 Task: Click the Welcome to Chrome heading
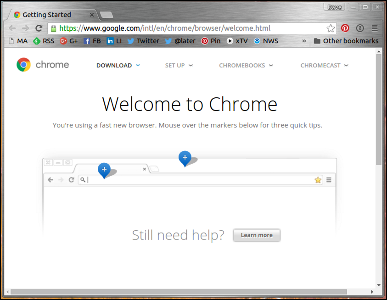point(190,104)
